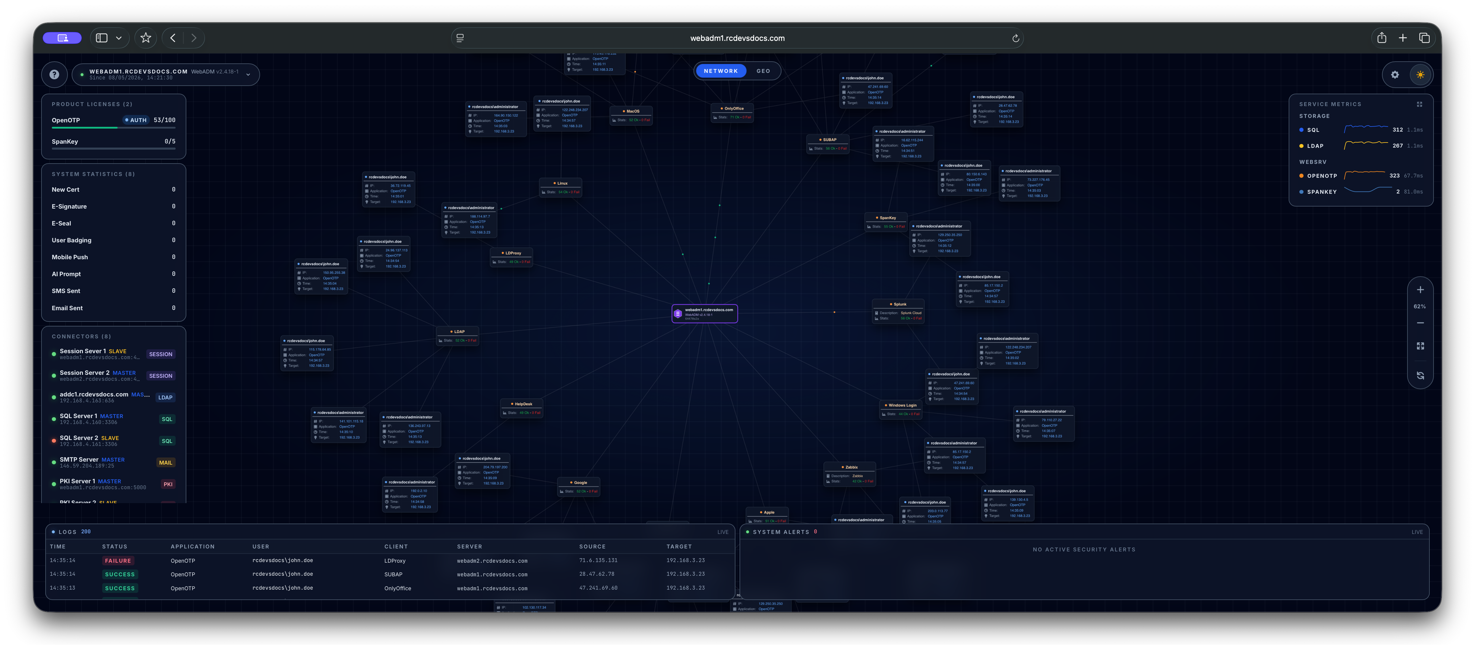The width and height of the screenshot is (1475, 656).
Task: Click the Email Sent statistic row
Action: pos(113,308)
